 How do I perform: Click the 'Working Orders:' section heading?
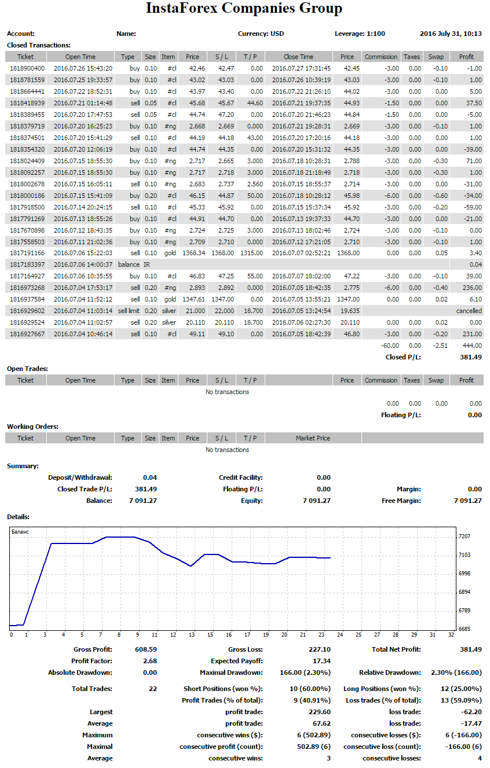32,427
